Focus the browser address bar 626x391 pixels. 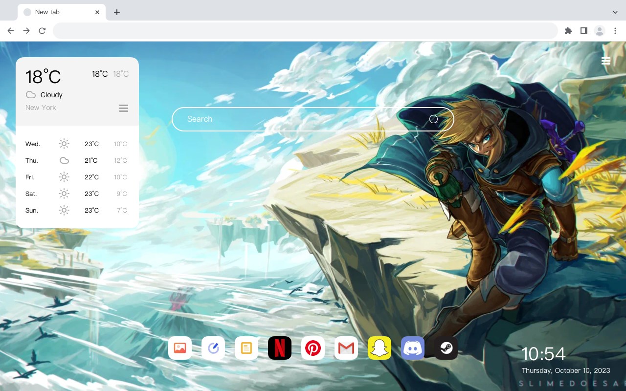click(x=305, y=31)
